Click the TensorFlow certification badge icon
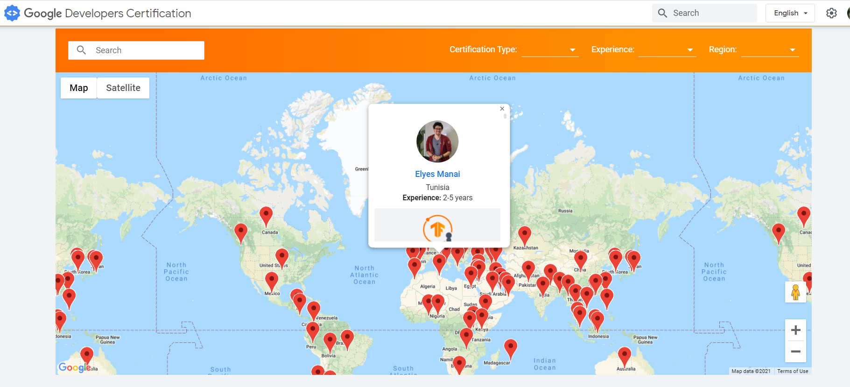 pyautogui.click(x=438, y=228)
